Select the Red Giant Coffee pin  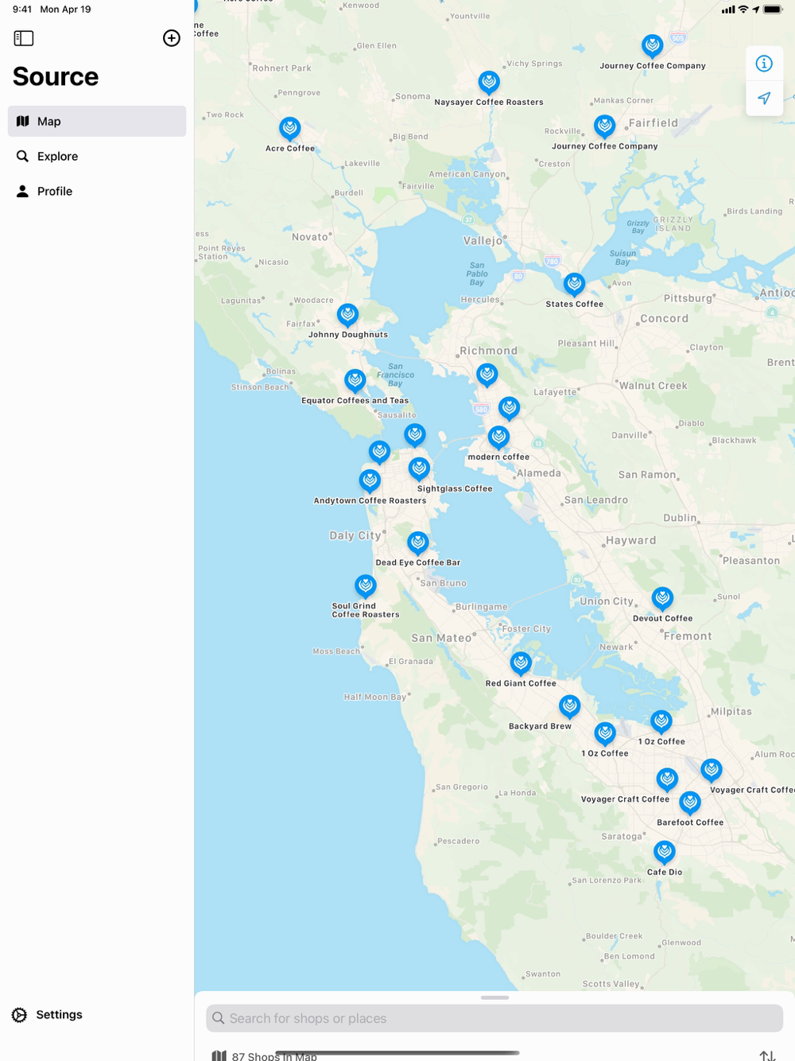pyautogui.click(x=521, y=663)
